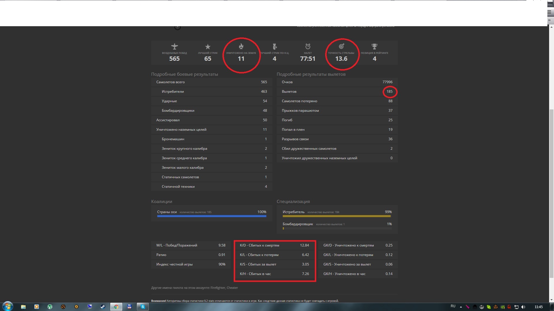Click the star icon for best streak

click(208, 47)
